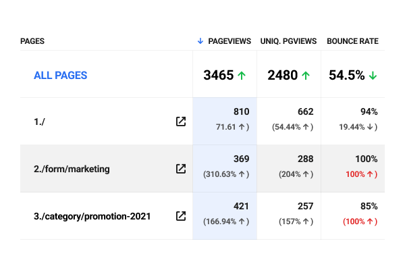405x260 pixels.
Task: Open external link for /category/promotion-2021 page
Action: [x=181, y=216]
